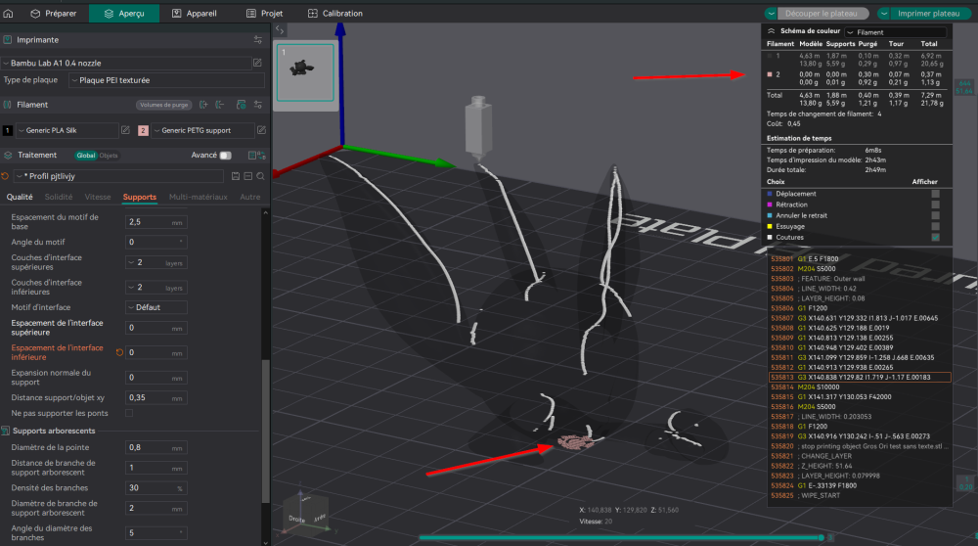This screenshot has height=546, width=978.
Task: Open the Multi-matériaux settings tab
Action: pos(198,197)
